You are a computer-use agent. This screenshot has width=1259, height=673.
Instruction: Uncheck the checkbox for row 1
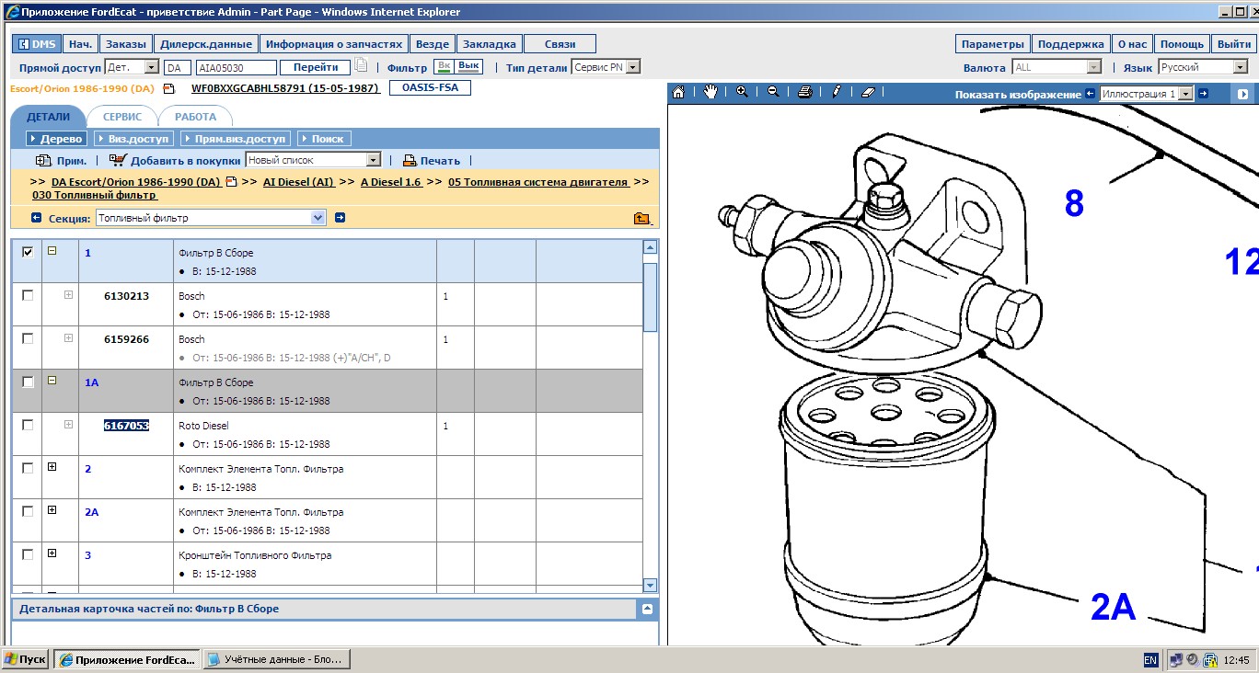pos(28,252)
